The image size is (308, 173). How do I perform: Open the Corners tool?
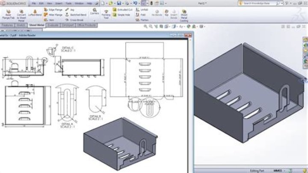click(95, 11)
